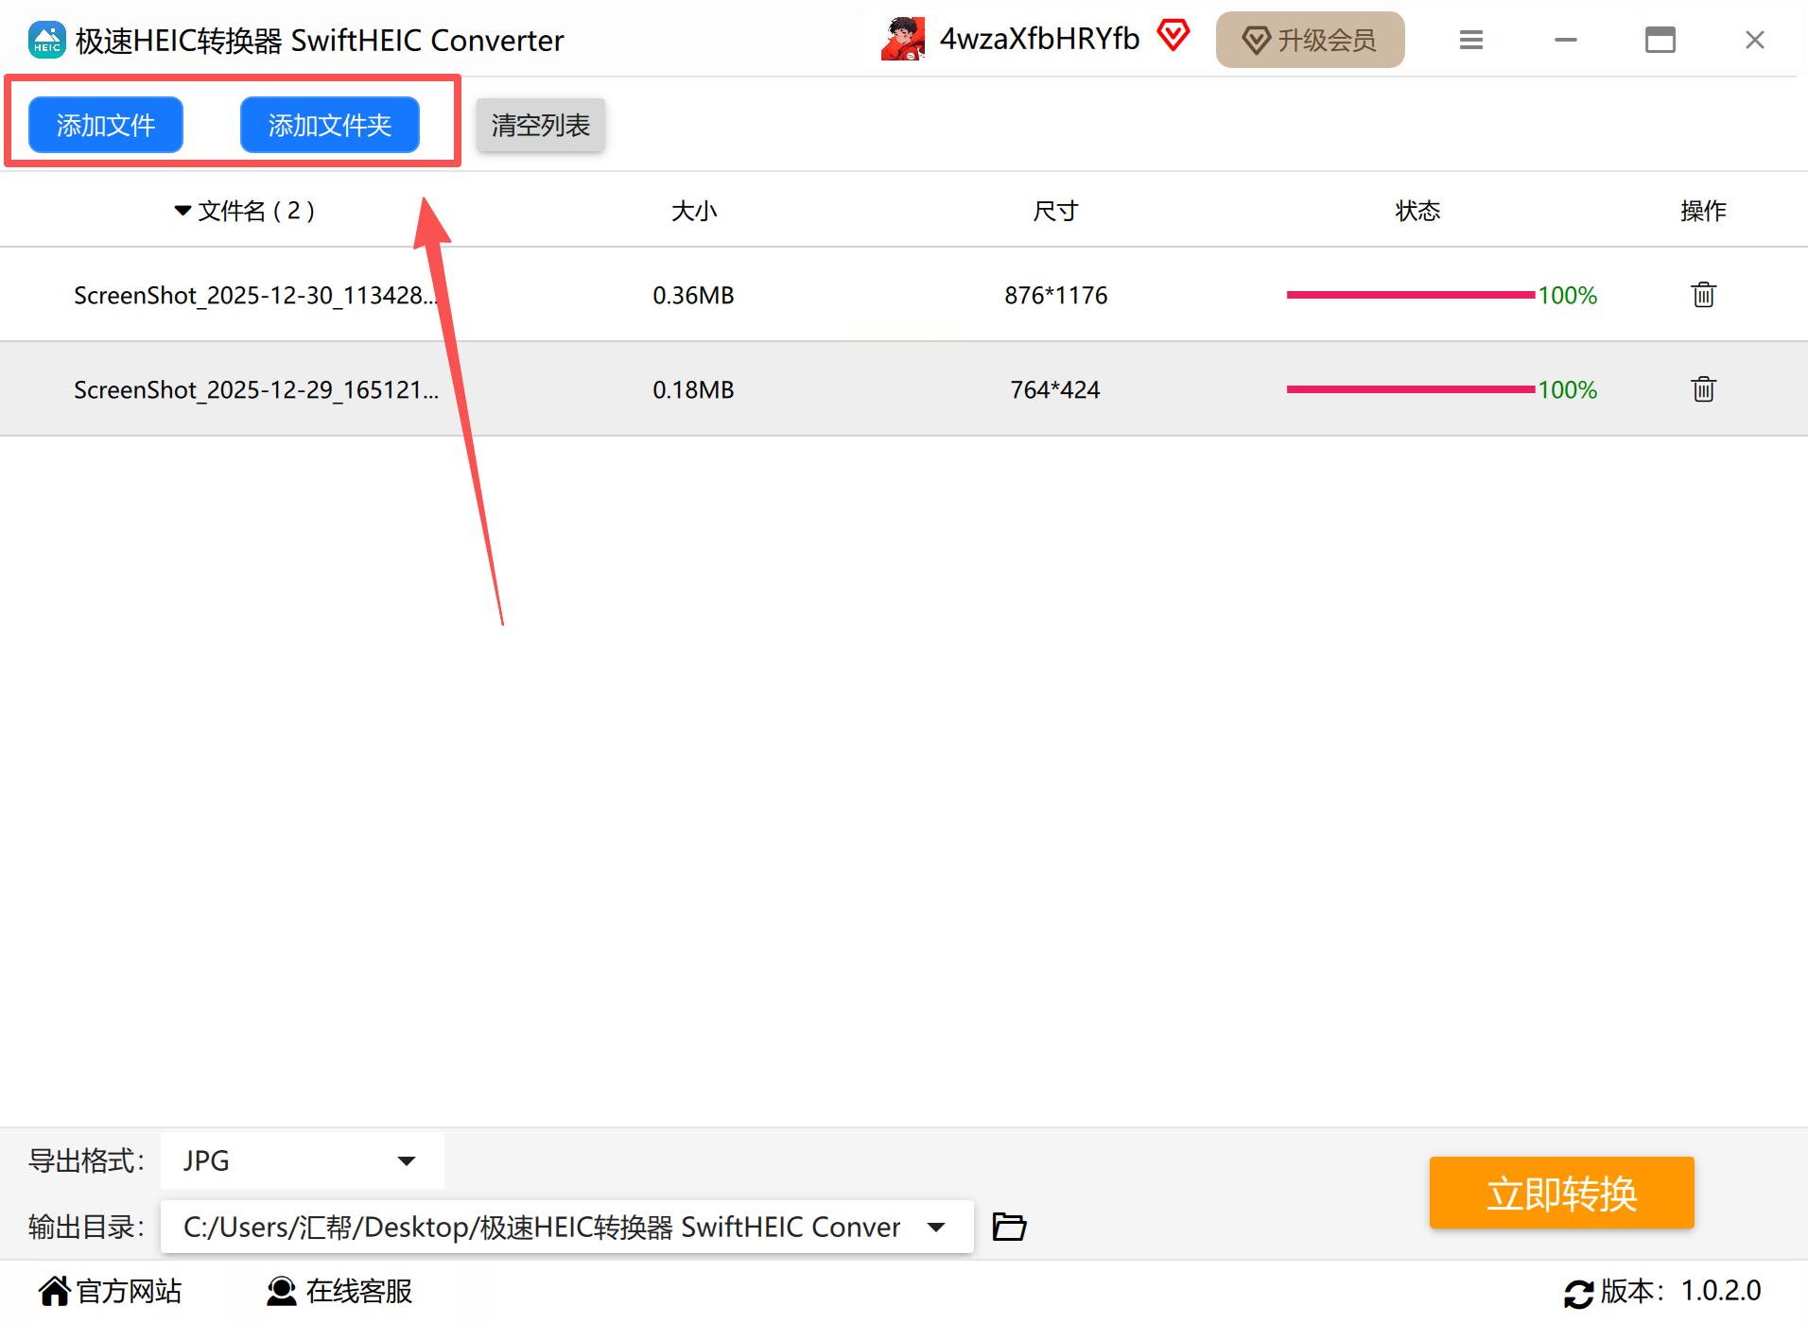Click the username 4wzaXfbHRYfb

pyautogui.click(x=1039, y=39)
